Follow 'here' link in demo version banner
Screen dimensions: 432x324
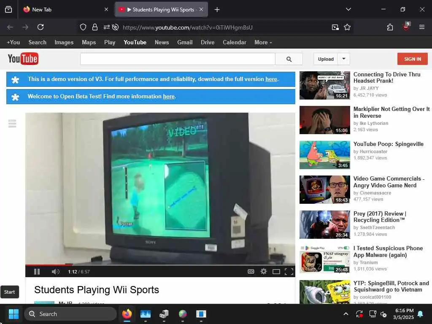tap(271, 79)
